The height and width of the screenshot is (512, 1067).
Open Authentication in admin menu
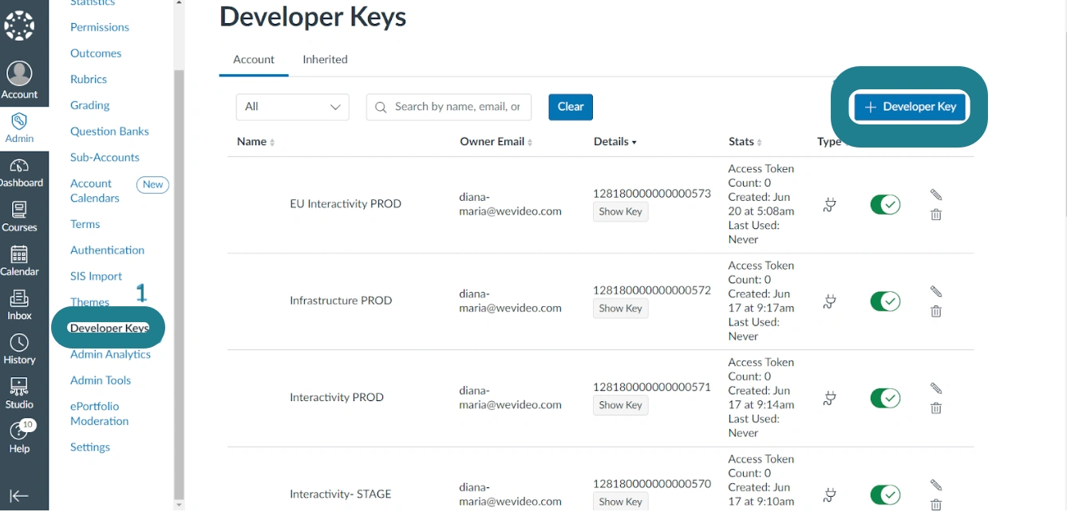pos(107,250)
